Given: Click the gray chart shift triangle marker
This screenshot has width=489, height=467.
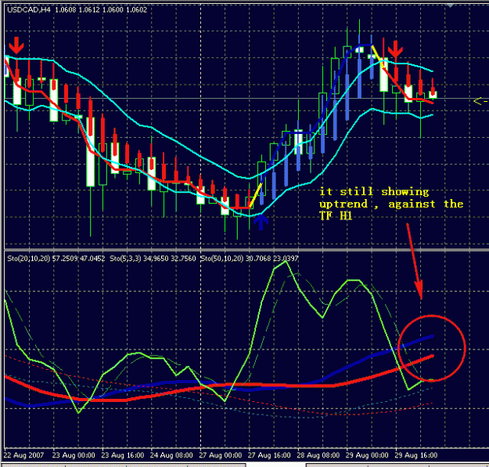Looking at the screenshot, I should click(450, 5).
